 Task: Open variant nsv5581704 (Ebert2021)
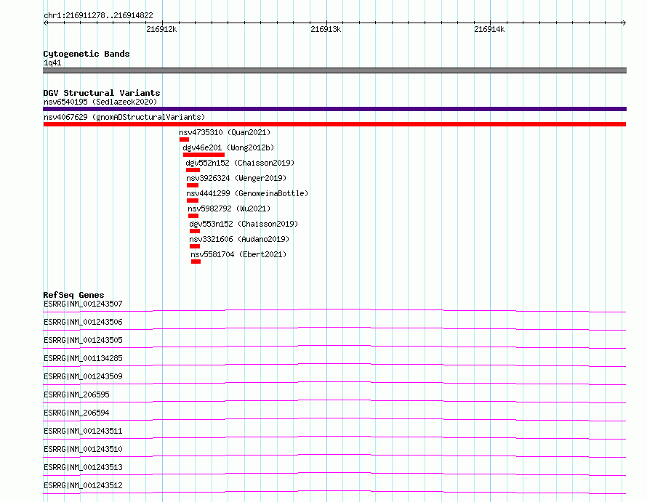pyautogui.click(x=238, y=254)
